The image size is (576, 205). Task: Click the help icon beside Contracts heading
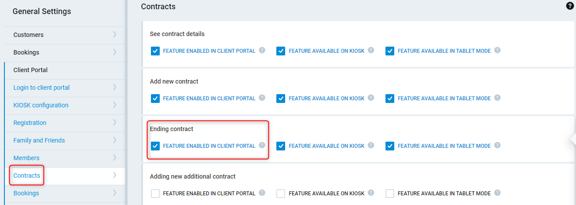click(570, 6)
